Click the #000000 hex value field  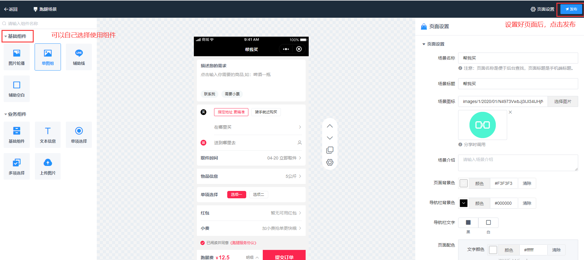(x=504, y=203)
